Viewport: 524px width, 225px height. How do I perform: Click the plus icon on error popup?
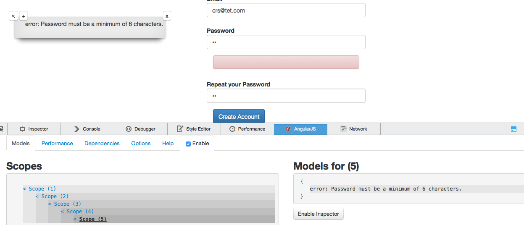click(x=24, y=16)
